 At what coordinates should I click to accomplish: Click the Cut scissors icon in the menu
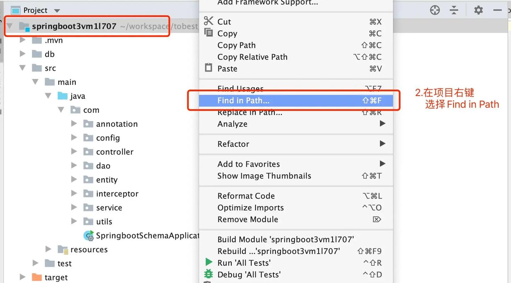coord(208,21)
